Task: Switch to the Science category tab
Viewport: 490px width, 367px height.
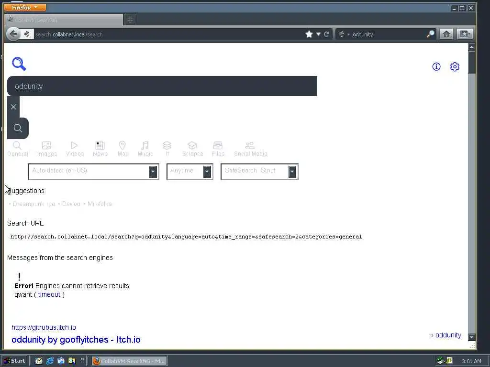Action: 192,149
